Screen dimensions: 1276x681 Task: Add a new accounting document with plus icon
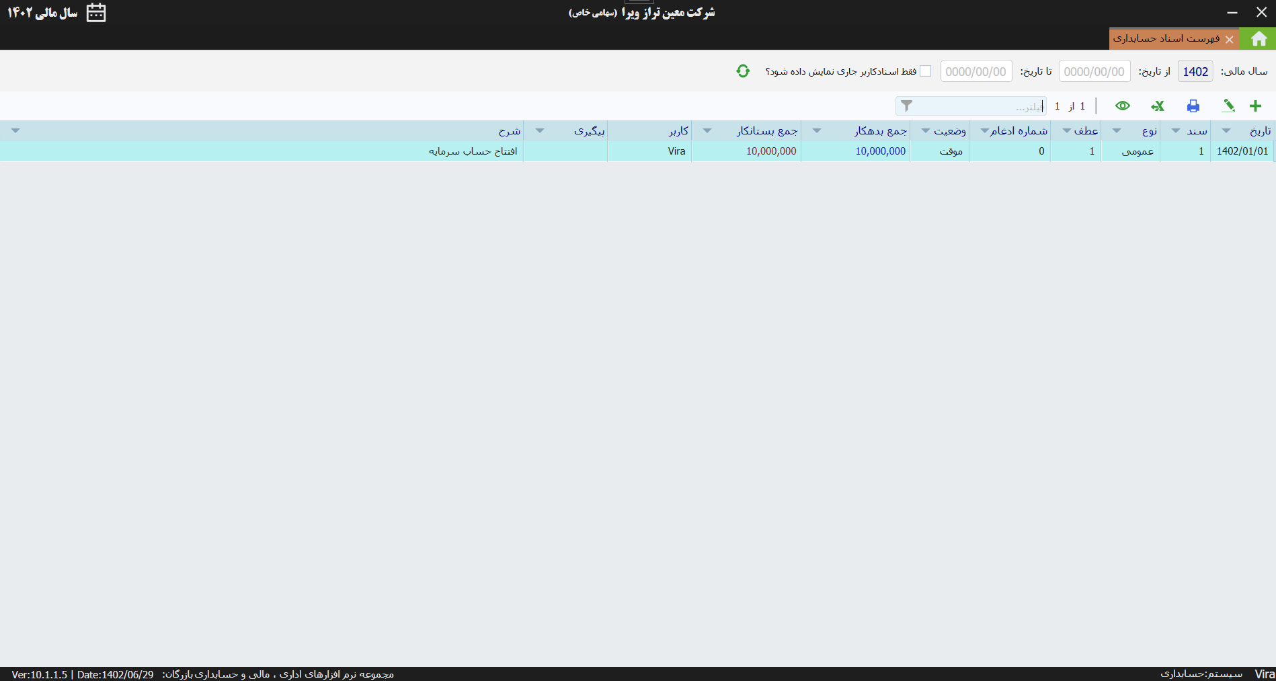(x=1255, y=106)
